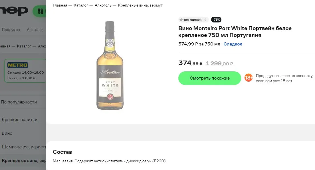Click the green catalog grid icon
315x170 pixels.
[41, 11]
